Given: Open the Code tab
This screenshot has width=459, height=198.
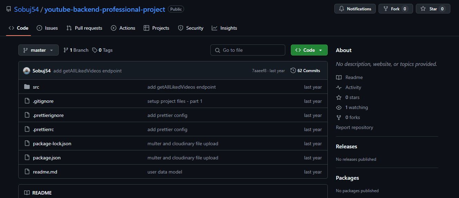Looking at the screenshot, I should (x=19, y=28).
